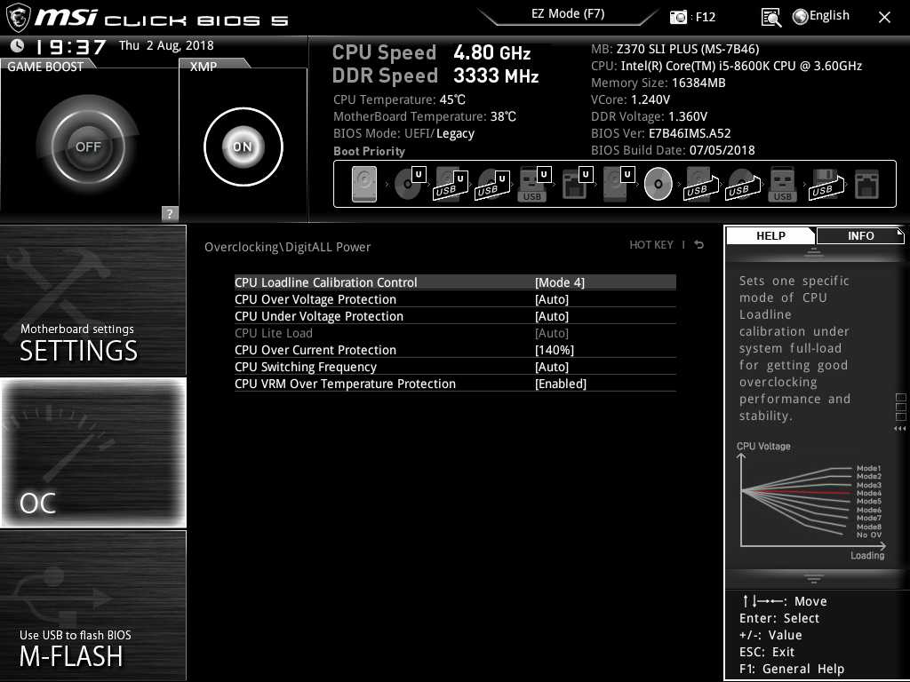910x682 pixels.
Task: Select the highlighted legacy CD/DVD boot icon
Action: point(659,184)
